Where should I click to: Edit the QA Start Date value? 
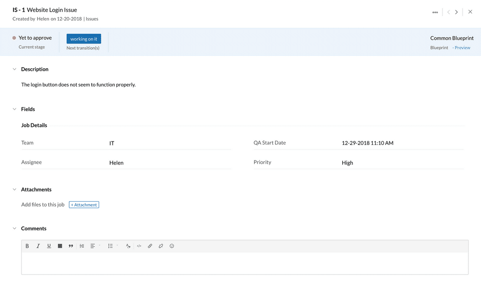tap(367, 143)
